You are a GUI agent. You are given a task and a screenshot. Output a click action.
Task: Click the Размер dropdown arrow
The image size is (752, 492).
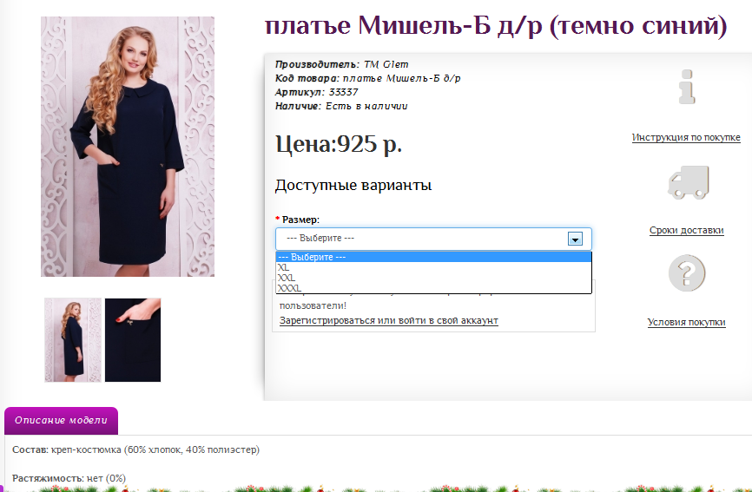[575, 239]
